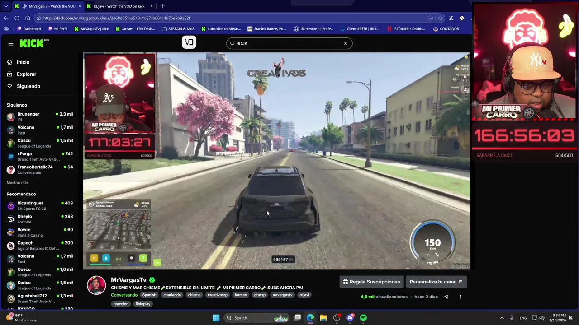Click the Regala Suscripciones button
This screenshot has width=579, height=325.
click(x=371, y=282)
